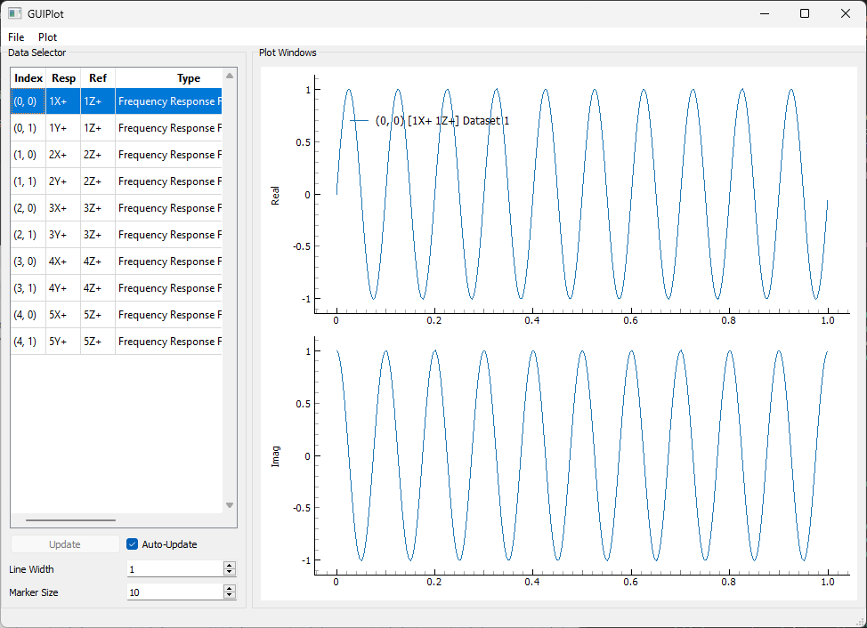This screenshot has width=867, height=628.
Task: Click the table's horizontal scrollbar handle
Action: pyautogui.click(x=71, y=519)
